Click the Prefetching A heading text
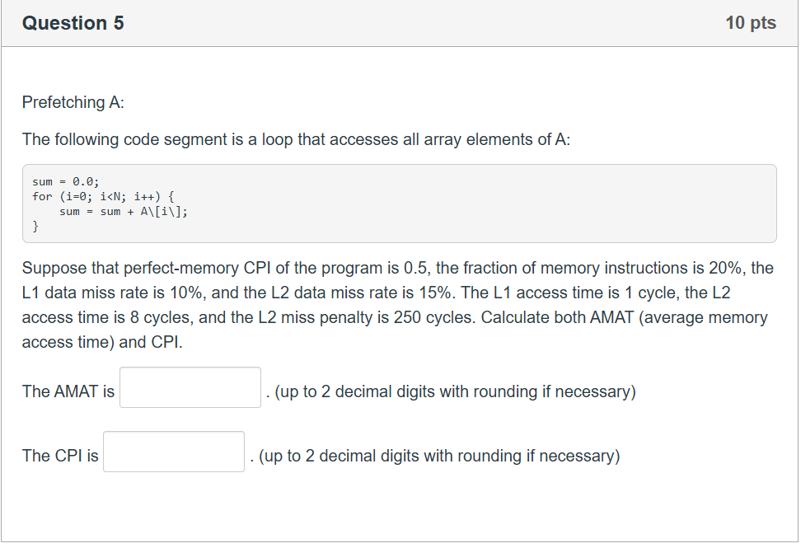 (x=74, y=102)
